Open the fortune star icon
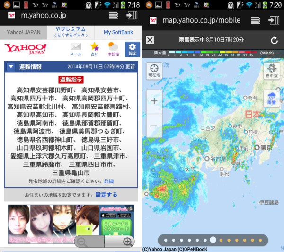Viewport: 284px width, 252px height. (x=95, y=48)
